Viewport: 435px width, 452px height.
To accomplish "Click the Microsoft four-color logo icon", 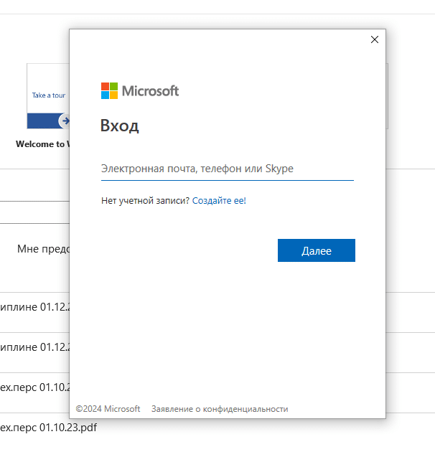I will tap(109, 90).
